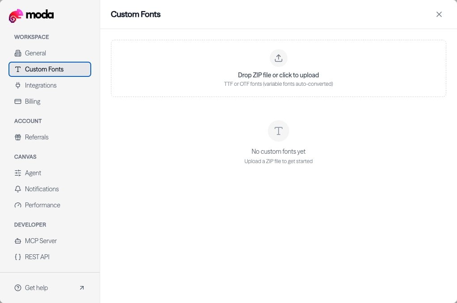Click the DEVELOPER section header
The image size is (457, 303).
click(x=30, y=225)
